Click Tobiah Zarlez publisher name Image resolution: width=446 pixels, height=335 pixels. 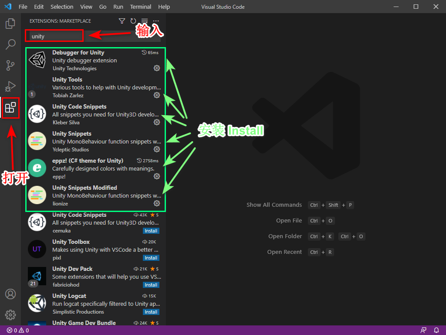68,96
